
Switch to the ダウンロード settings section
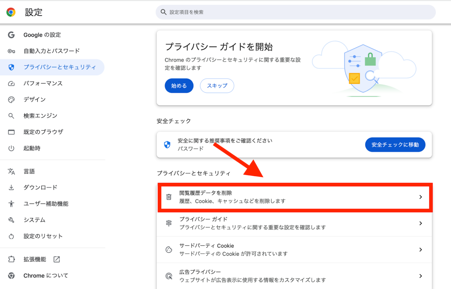(40, 187)
